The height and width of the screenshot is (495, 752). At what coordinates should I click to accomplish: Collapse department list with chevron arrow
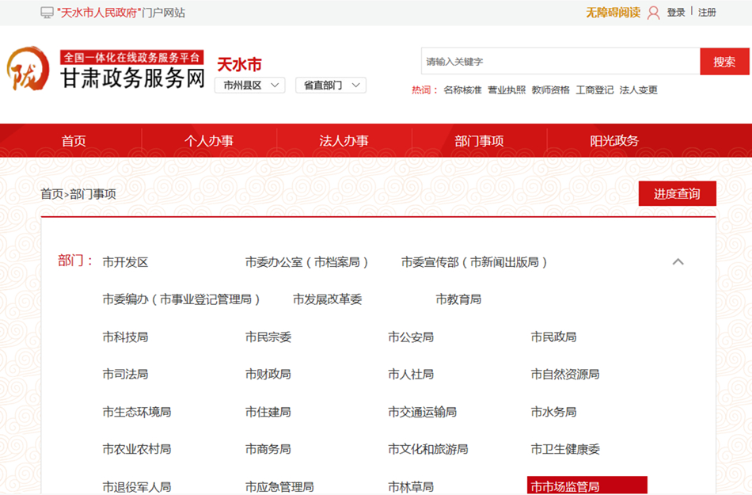coord(678,262)
